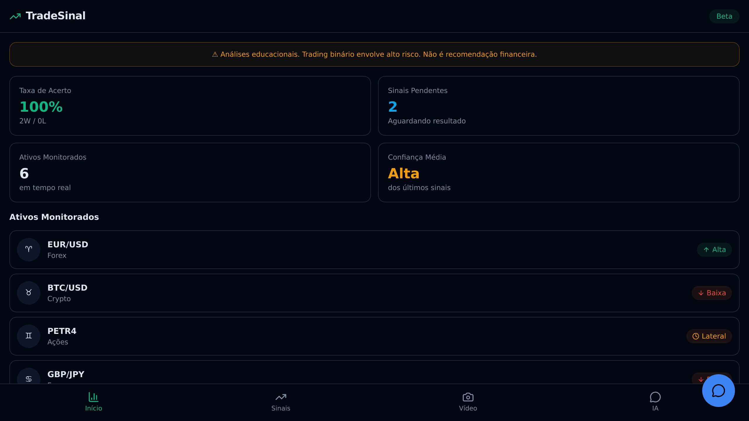Screen dimensions: 749x421
Task: Click the clock icon in Lateral badge
Action: (x=696, y=336)
